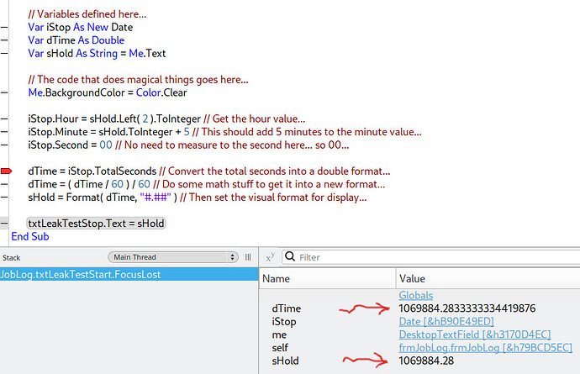Click the x-y variables icon beside Filter
The image size is (580, 374).
click(270, 257)
